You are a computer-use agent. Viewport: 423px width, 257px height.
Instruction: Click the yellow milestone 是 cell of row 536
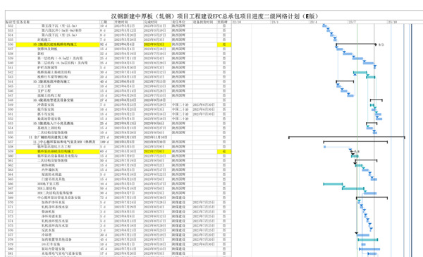pos(224,44)
